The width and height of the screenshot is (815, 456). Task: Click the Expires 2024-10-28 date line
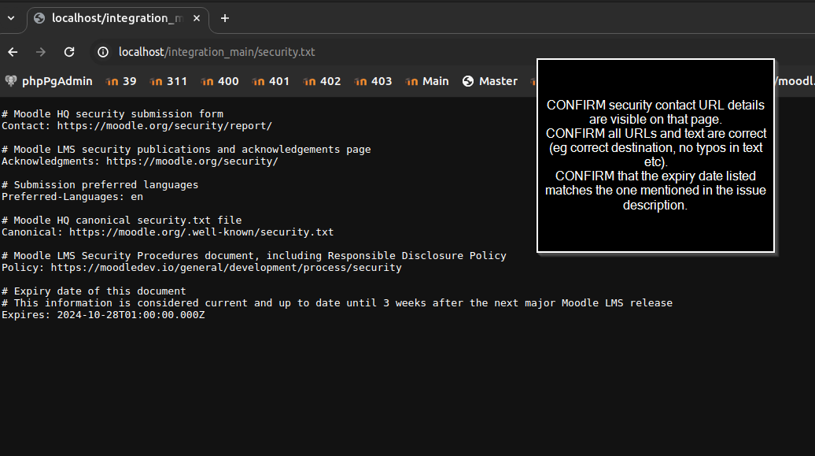coord(103,315)
